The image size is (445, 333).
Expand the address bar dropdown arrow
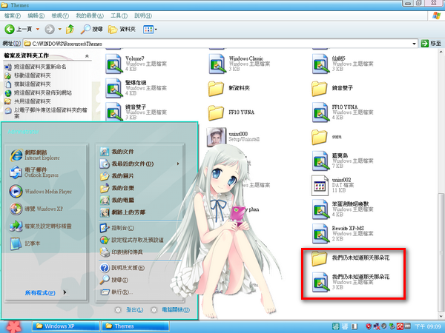pyautogui.click(x=414, y=44)
